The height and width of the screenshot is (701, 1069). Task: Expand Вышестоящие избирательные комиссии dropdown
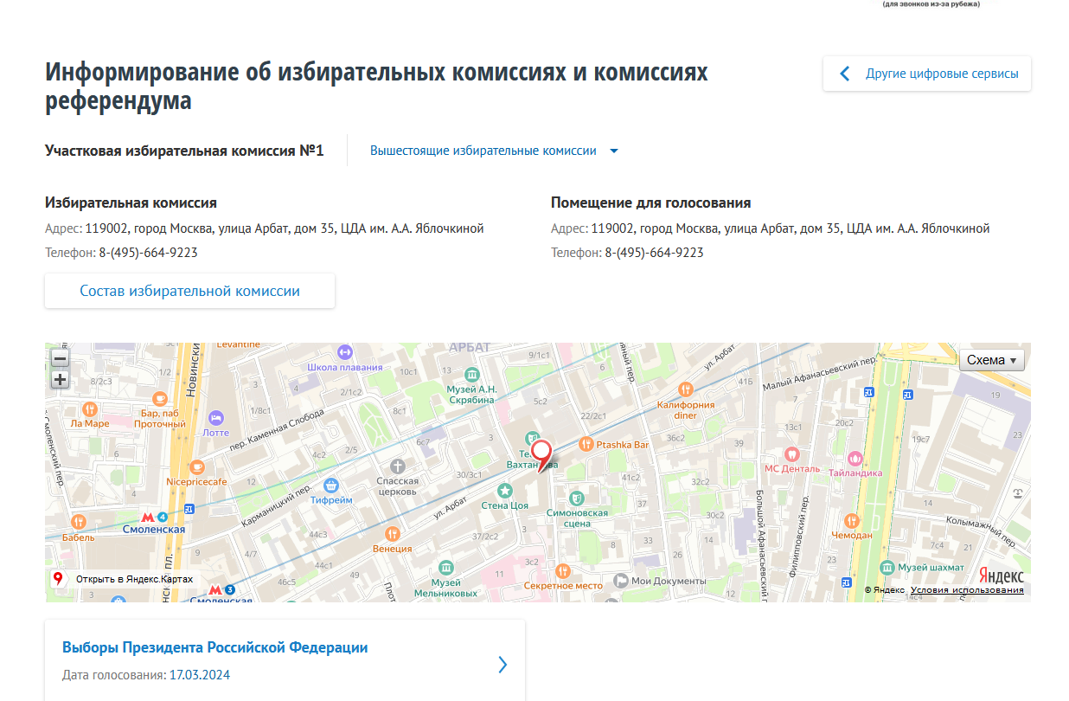(495, 151)
